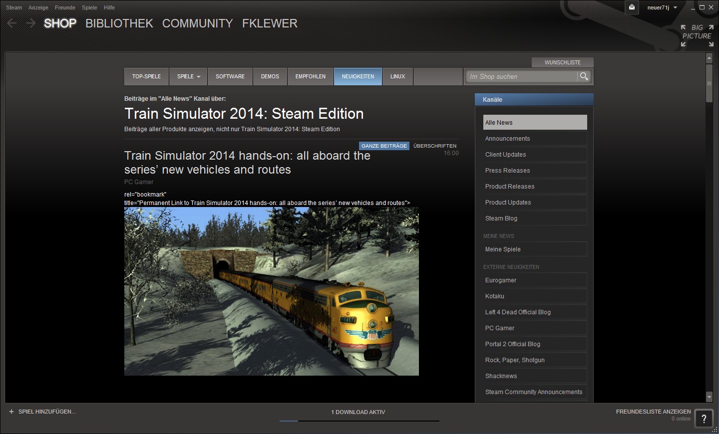Open the Steam menu
The height and width of the screenshot is (434, 719).
point(14,7)
